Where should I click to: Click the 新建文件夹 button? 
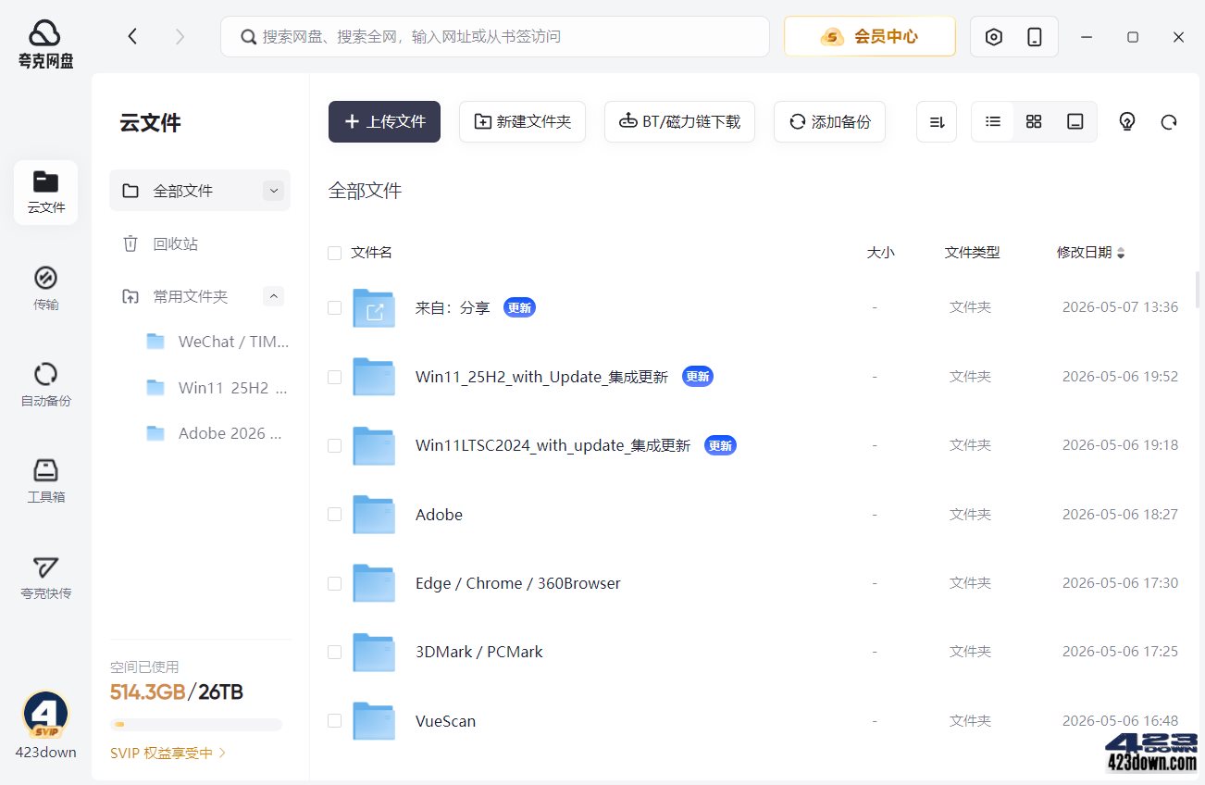pos(522,121)
